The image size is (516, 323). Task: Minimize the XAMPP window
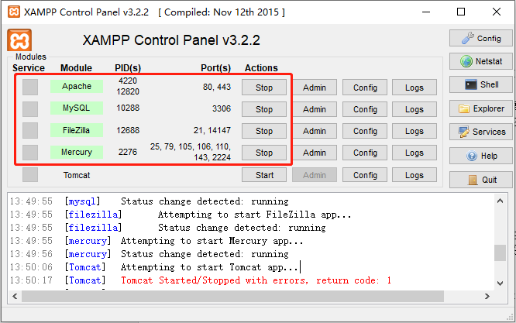(x=426, y=12)
